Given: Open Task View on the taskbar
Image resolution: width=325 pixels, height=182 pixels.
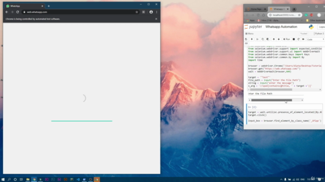Looking at the screenshot, I should point(21,179).
